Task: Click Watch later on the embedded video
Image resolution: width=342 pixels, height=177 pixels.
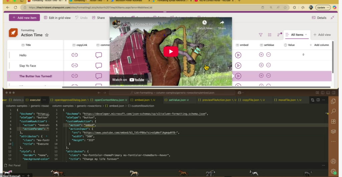Action: 204,25
